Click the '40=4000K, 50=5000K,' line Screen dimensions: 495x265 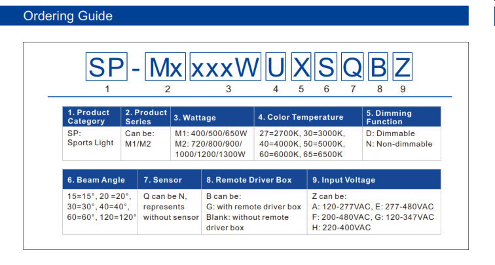(x=302, y=144)
